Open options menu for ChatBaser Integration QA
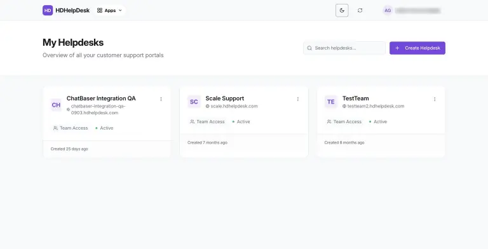The height and width of the screenshot is (249, 488). point(161,99)
